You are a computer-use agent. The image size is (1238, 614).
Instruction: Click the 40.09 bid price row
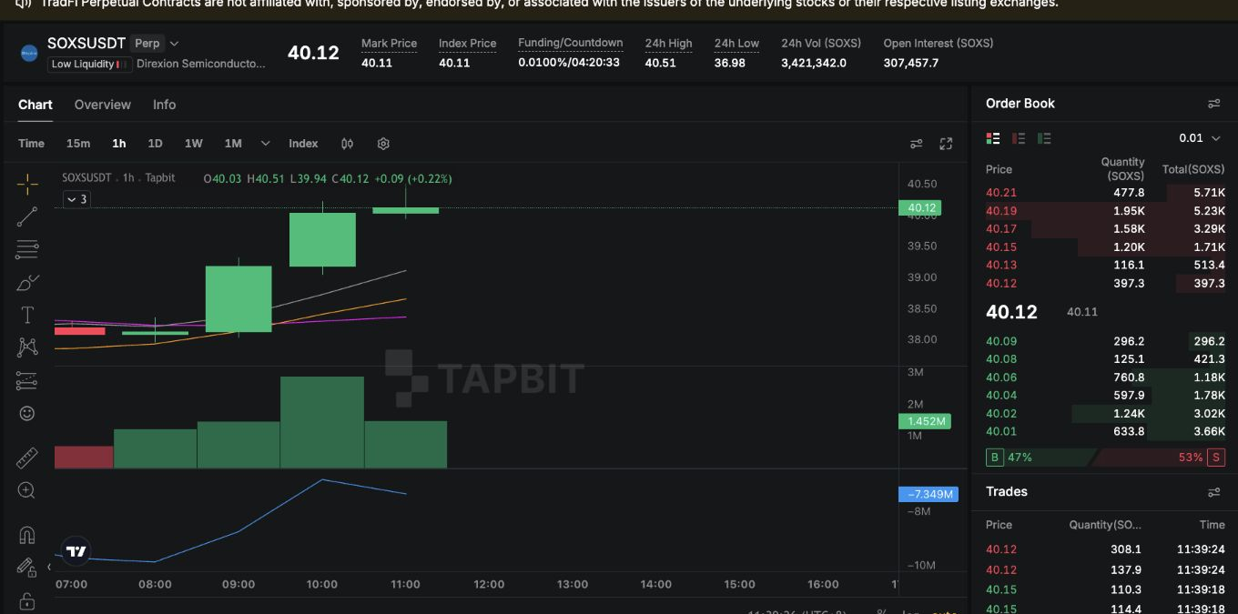tap(1105, 342)
